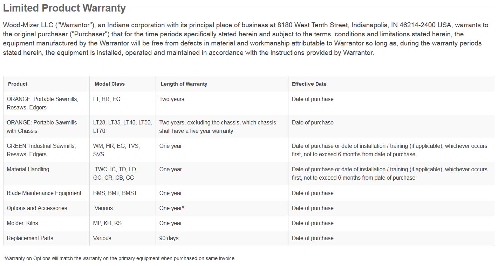Click the Wood-Mizer LLC introductory paragraph

point(245,39)
